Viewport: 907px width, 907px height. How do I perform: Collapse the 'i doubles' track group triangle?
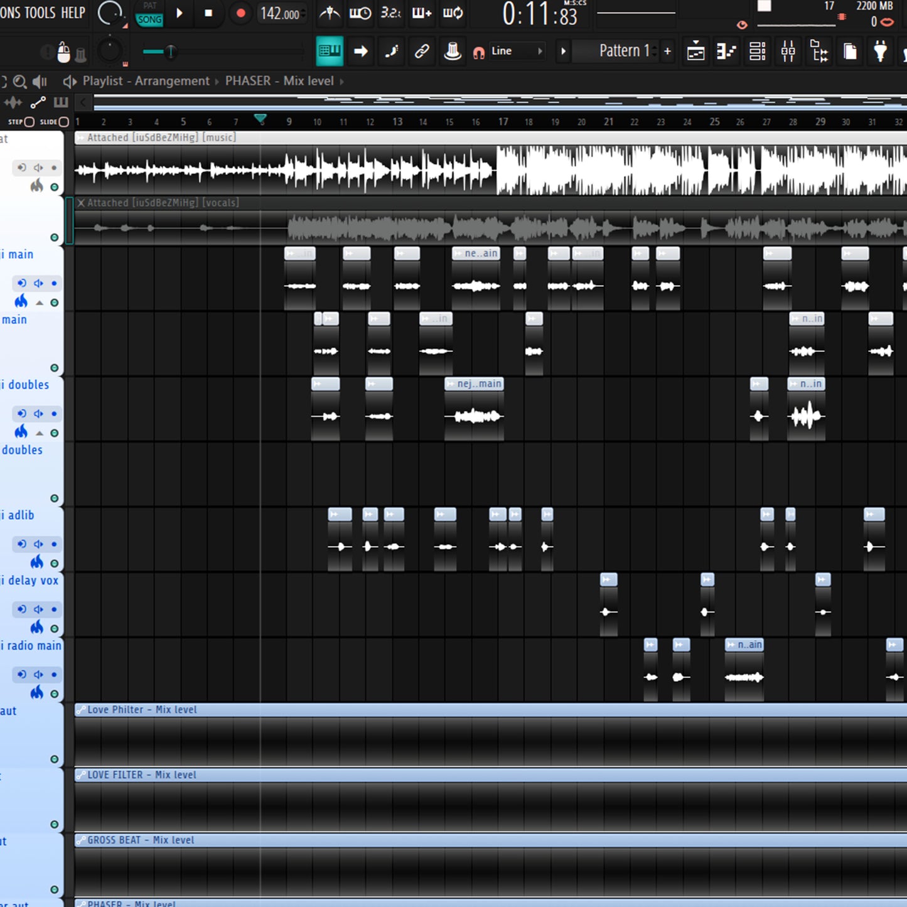40,433
